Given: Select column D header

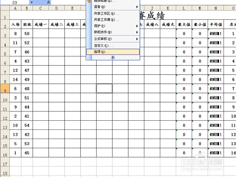Looking at the screenshot, I should (57, 8).
